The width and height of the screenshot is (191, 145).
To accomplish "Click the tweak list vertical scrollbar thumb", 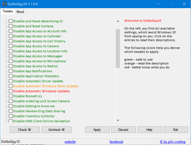I will pyautogui.click(x=118, y=48).
